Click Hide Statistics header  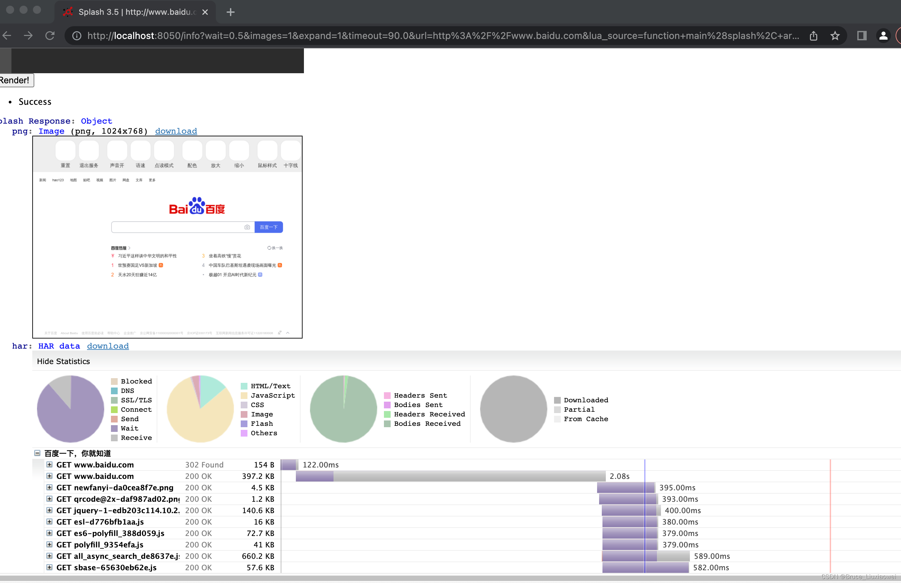(64, 361)
